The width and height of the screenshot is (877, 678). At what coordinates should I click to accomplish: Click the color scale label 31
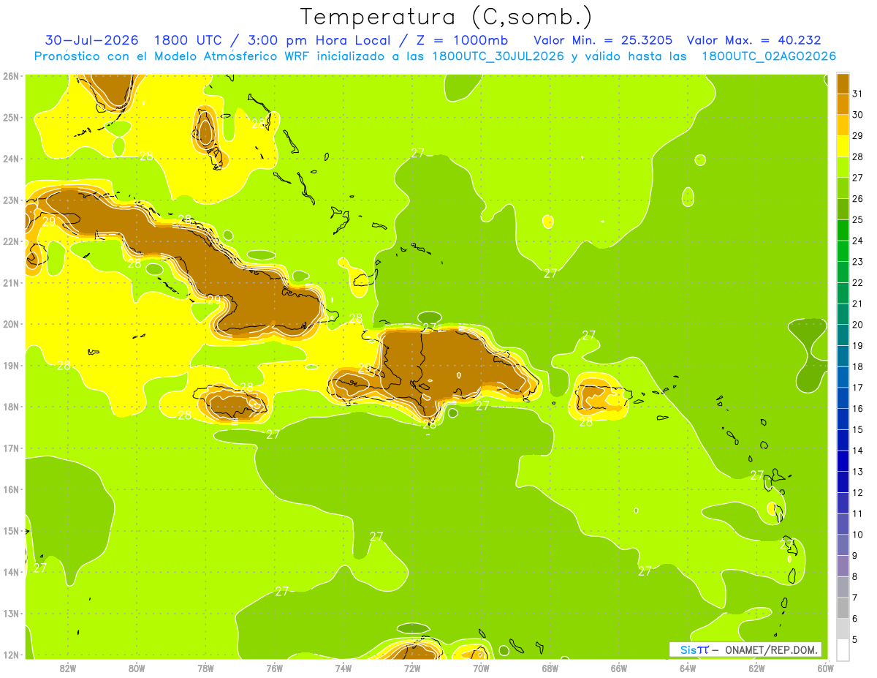click(858, 94)
